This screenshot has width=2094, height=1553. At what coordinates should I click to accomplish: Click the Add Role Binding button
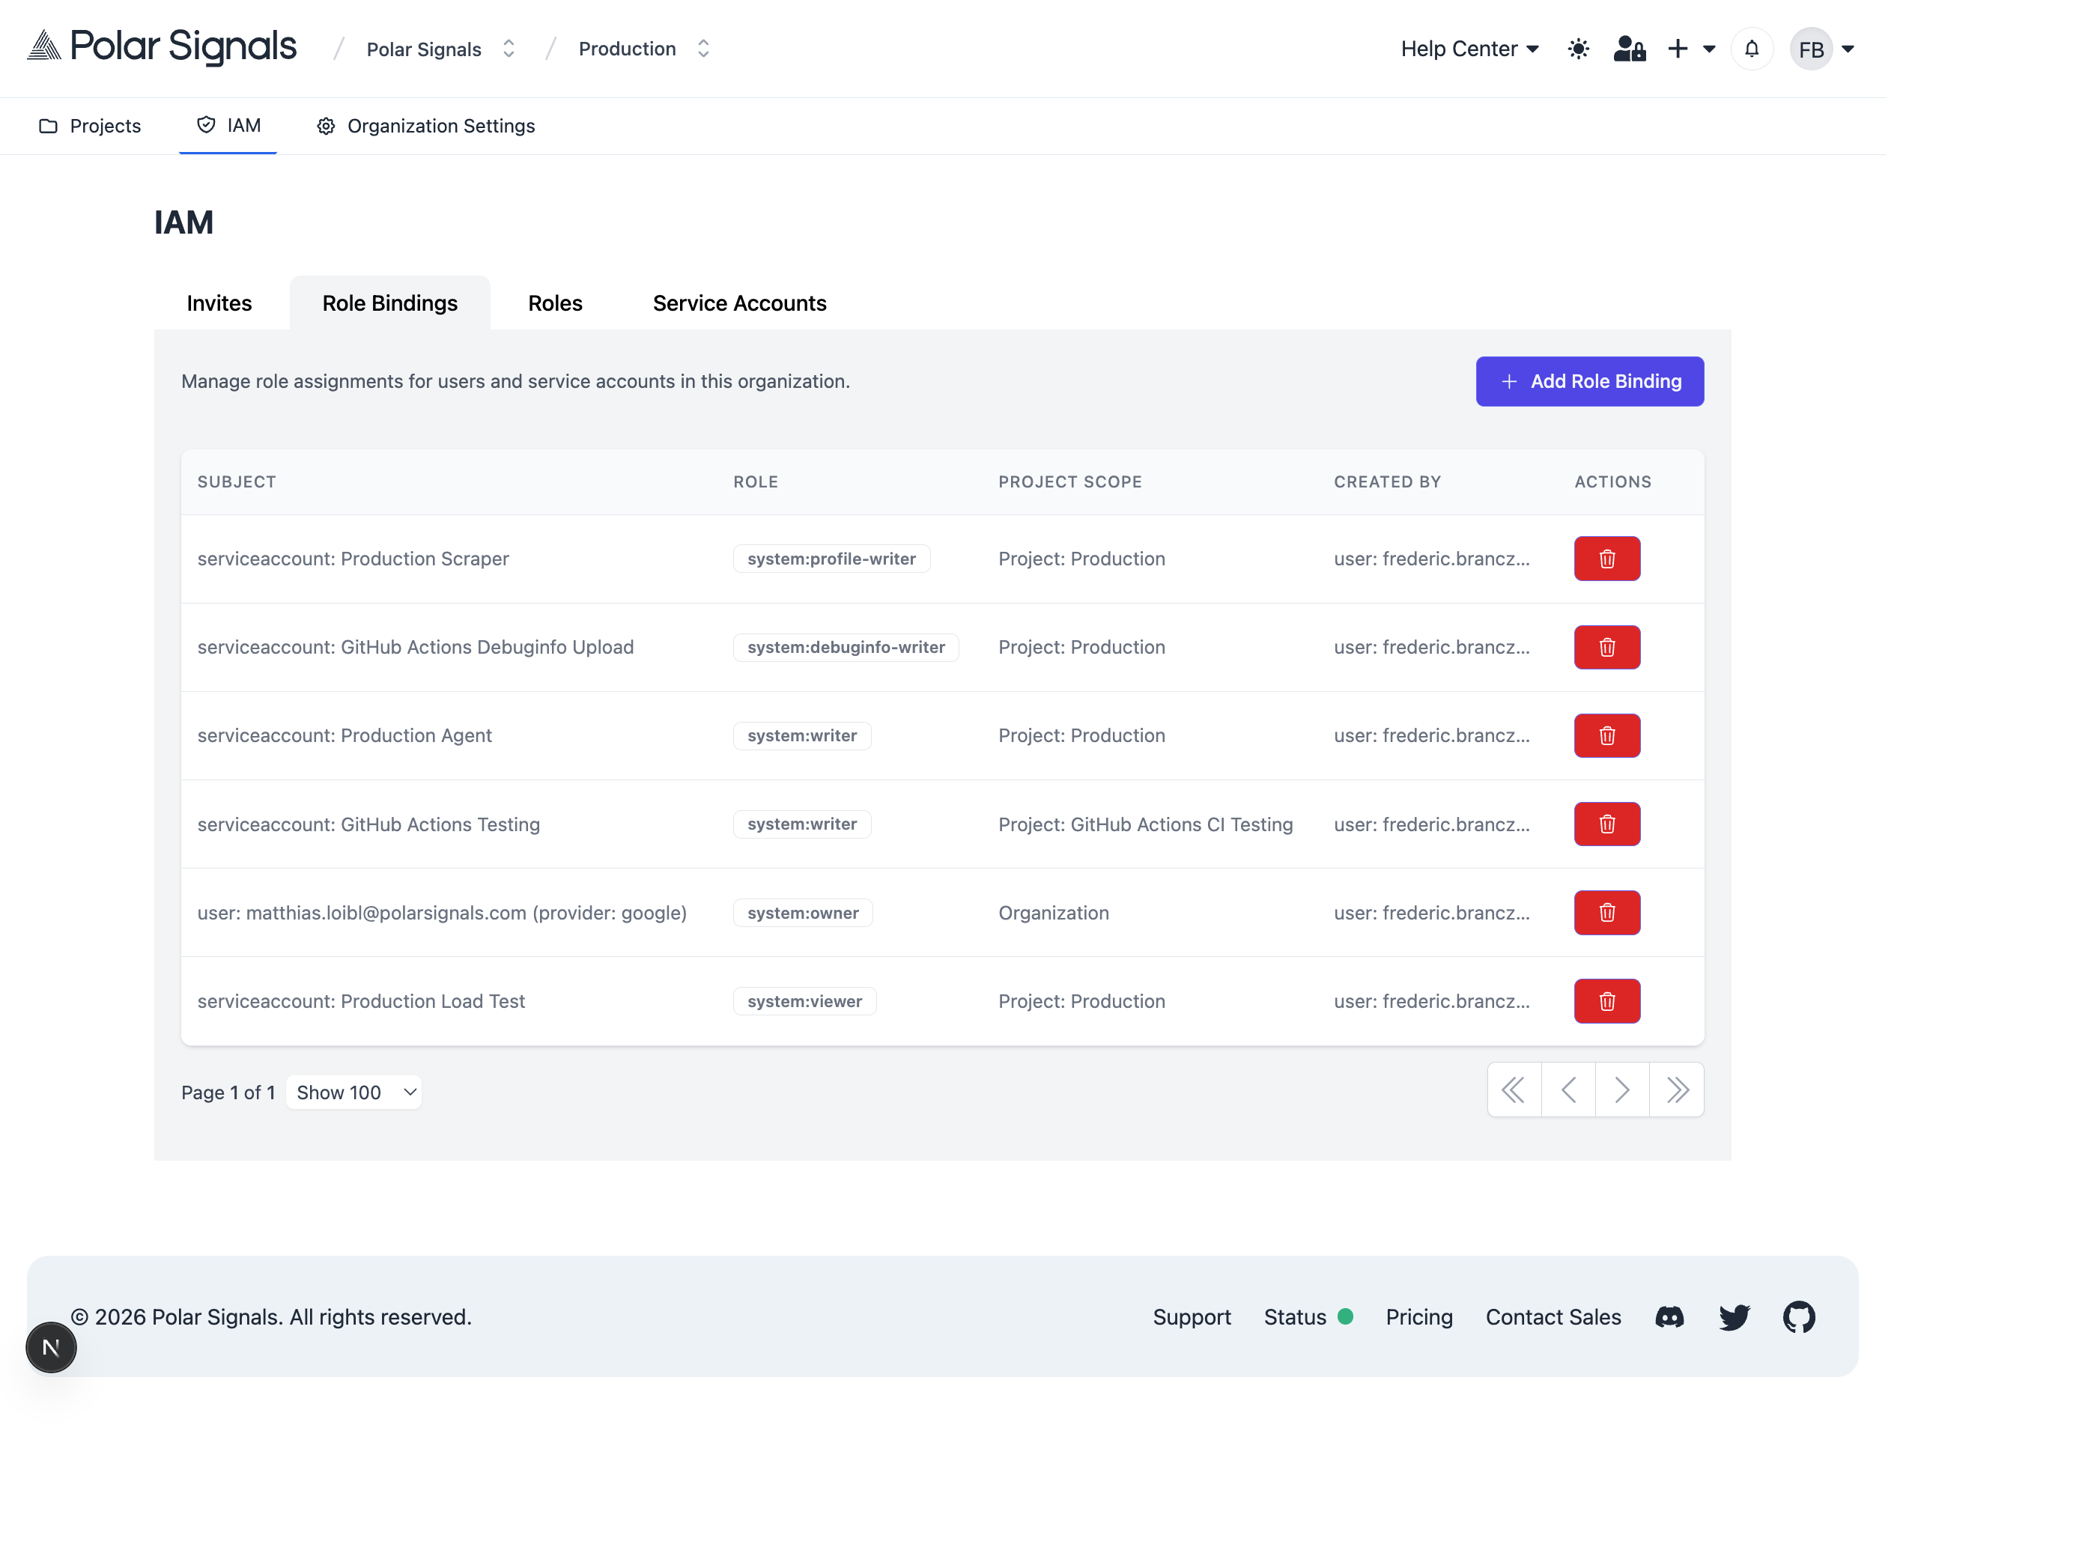pyautogui.click(x=1588, y=382)
